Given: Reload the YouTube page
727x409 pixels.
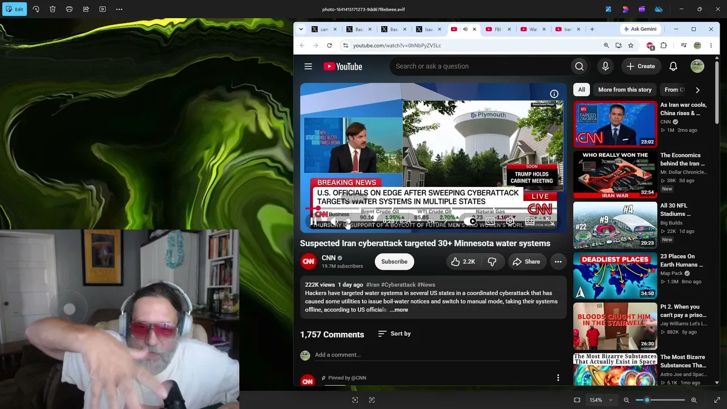Looking at the screenshot, I should point(329,45).
